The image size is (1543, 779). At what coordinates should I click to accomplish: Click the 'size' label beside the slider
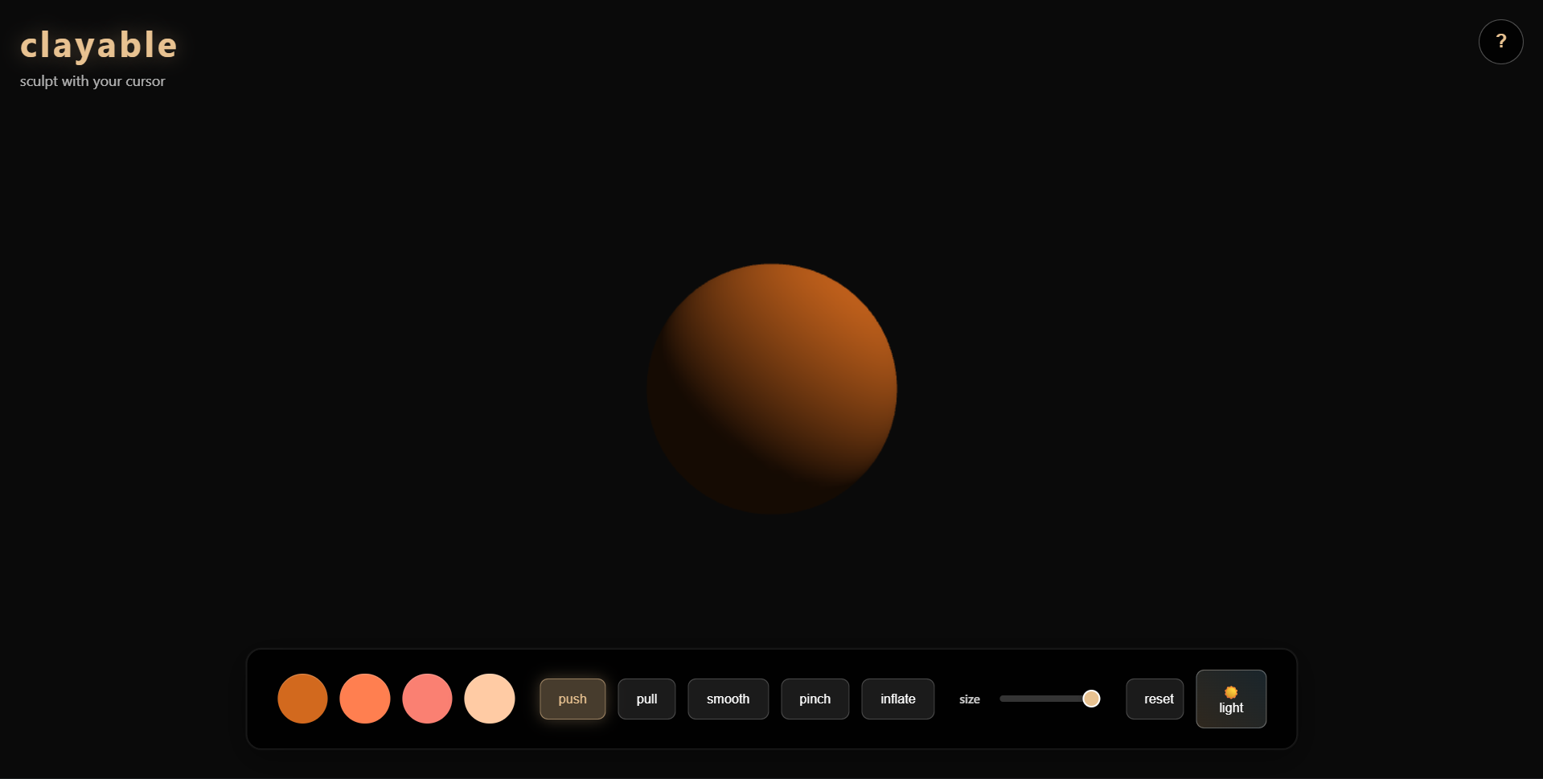coord(969,699)
